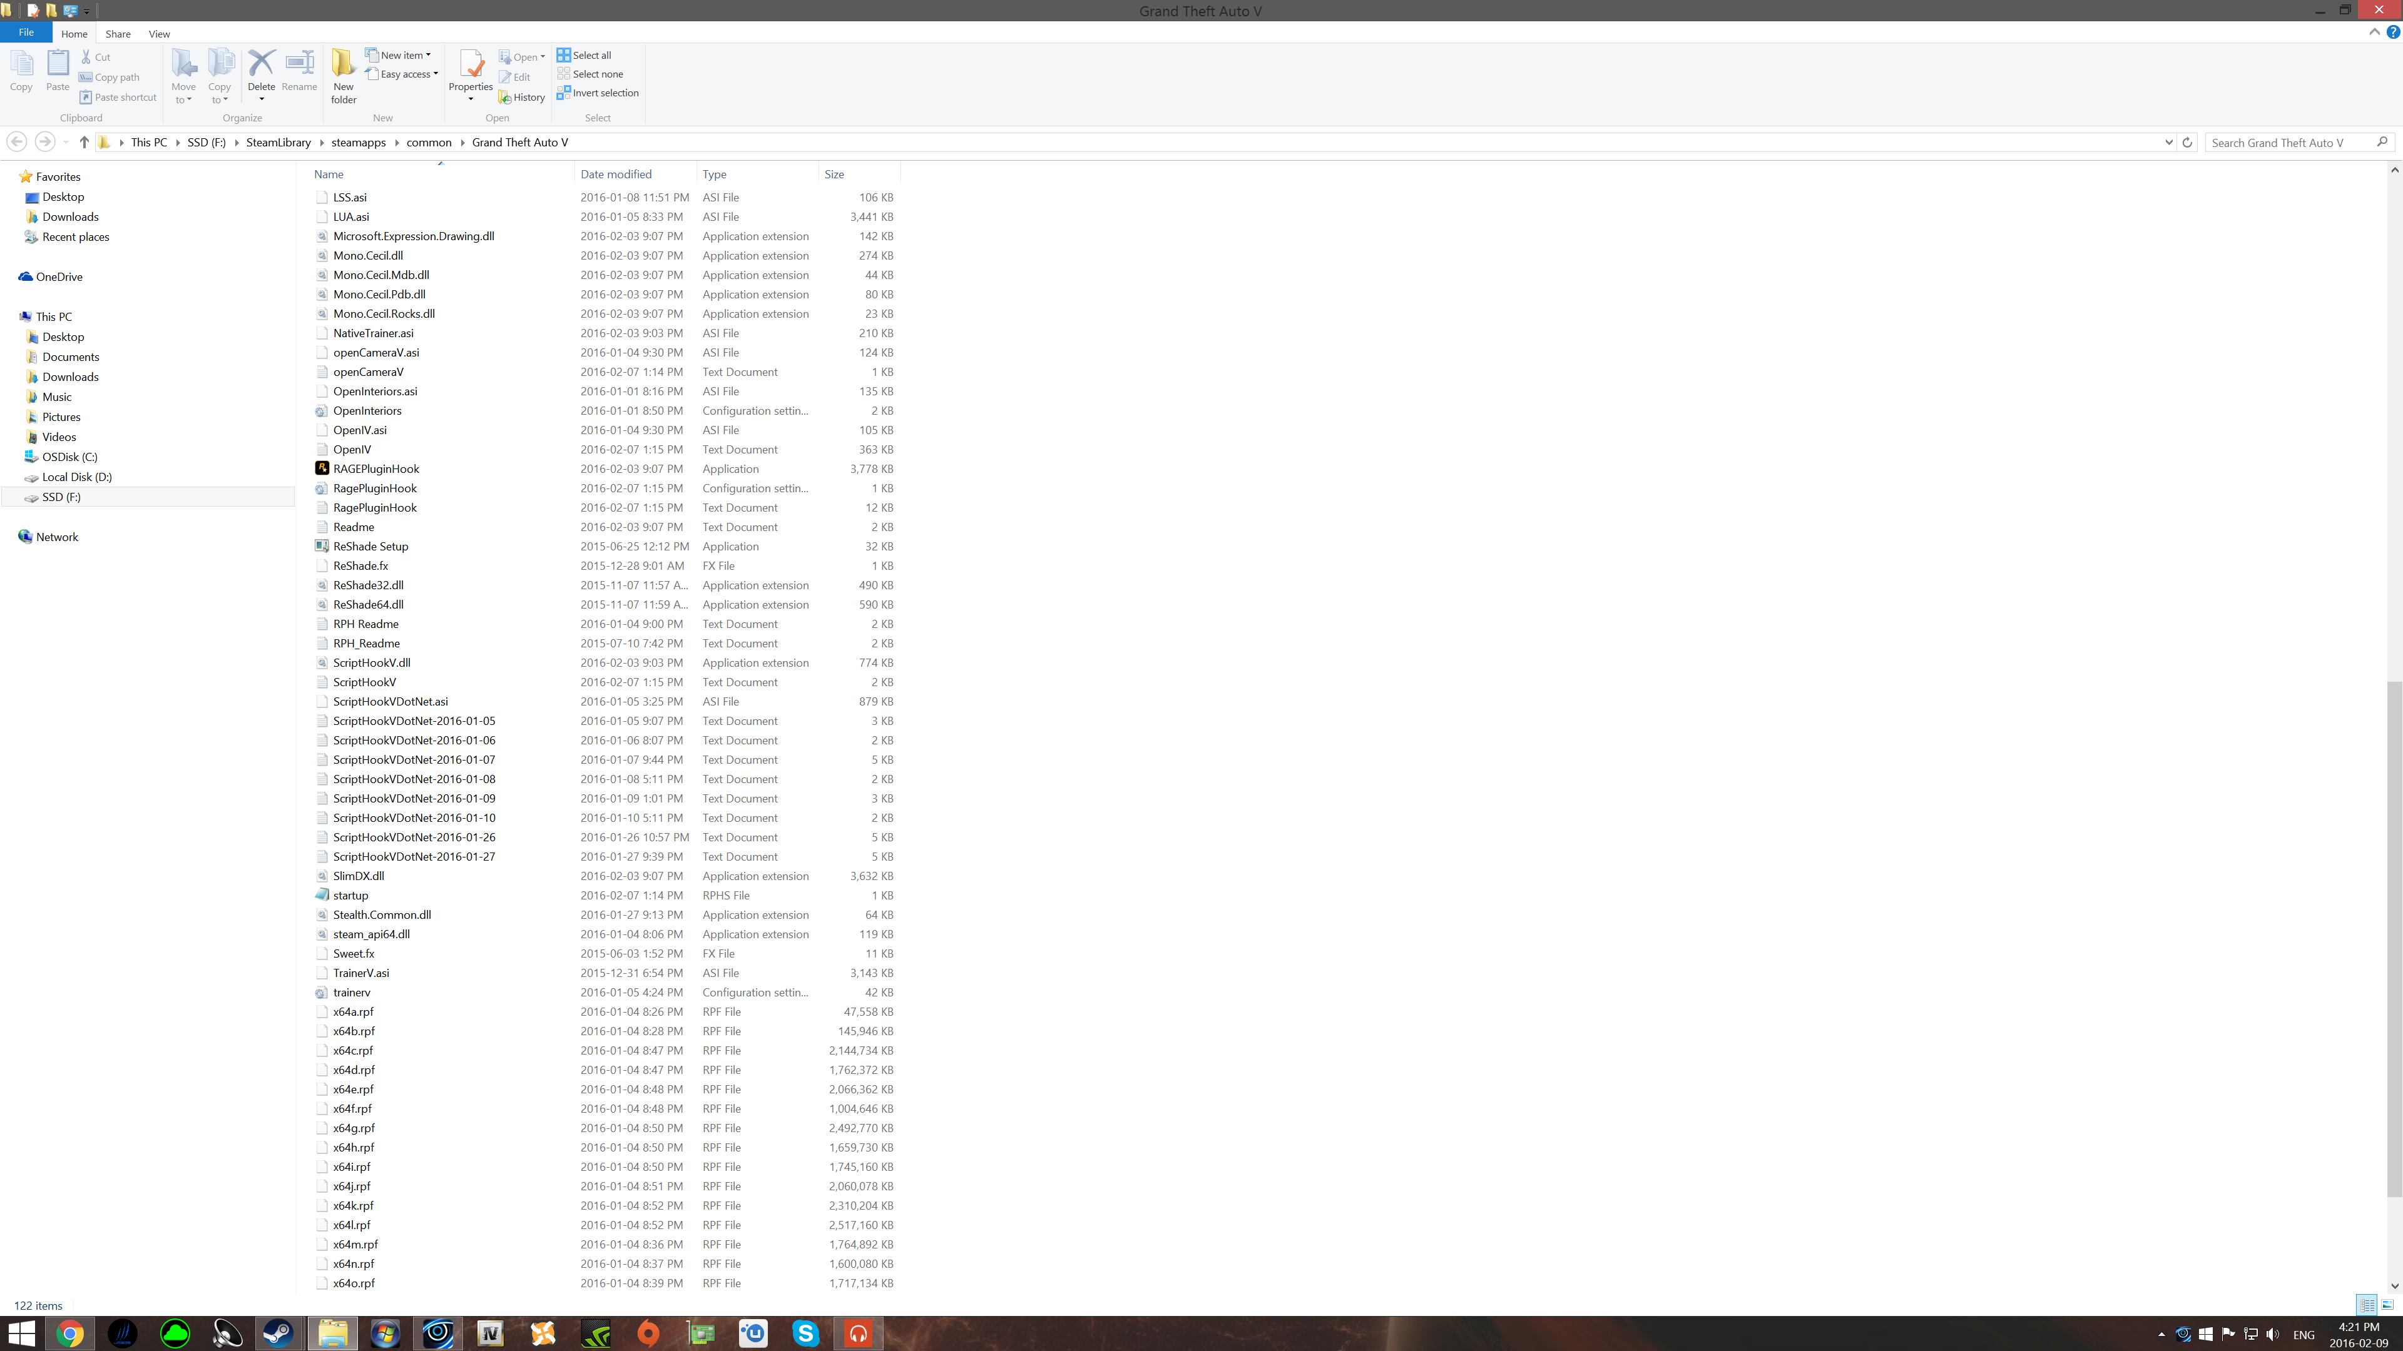The width and height of the screenshot is (2403, 1351).
Task: Open address bar history dropdown arrow
Action: tap(2168, 142)
